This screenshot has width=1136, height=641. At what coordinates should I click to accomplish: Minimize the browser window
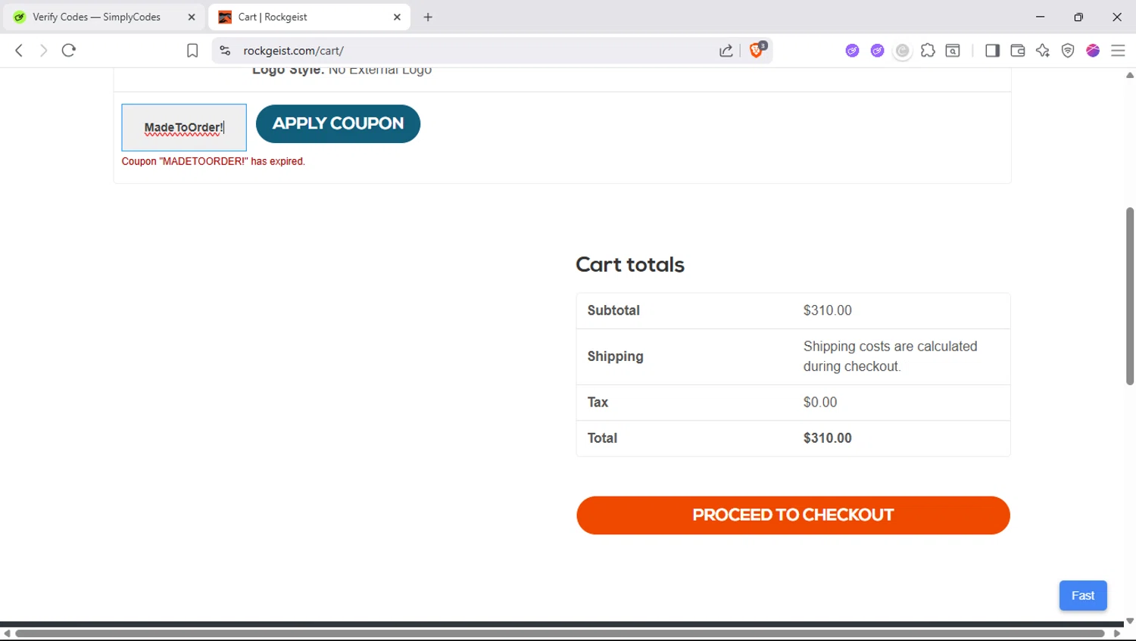pos(1041,17)
